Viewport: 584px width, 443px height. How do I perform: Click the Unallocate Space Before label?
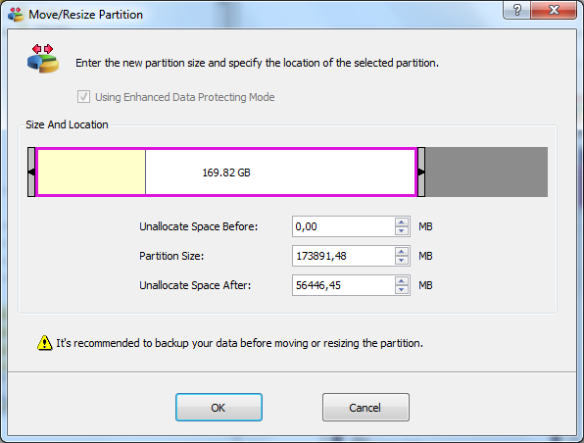[199, 226]
